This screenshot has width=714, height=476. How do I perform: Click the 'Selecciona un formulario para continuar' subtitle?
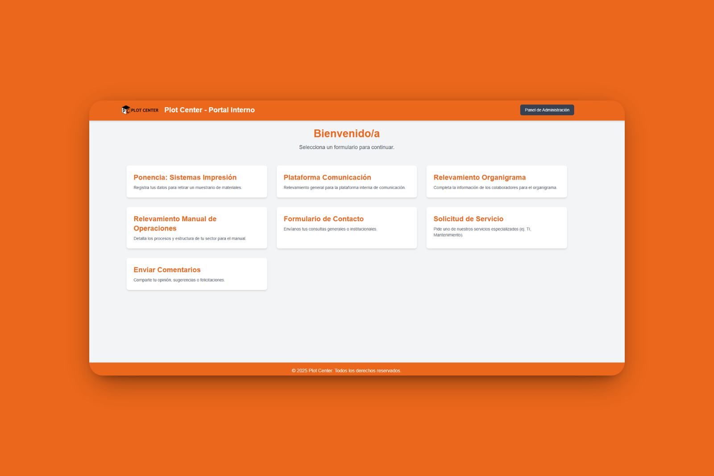coord(346,147)
